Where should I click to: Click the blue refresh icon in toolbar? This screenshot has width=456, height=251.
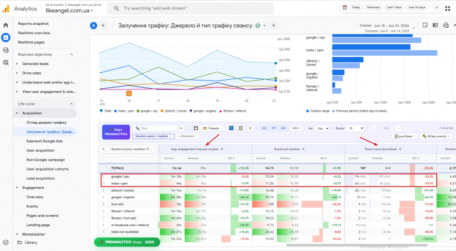click(231, 128)
